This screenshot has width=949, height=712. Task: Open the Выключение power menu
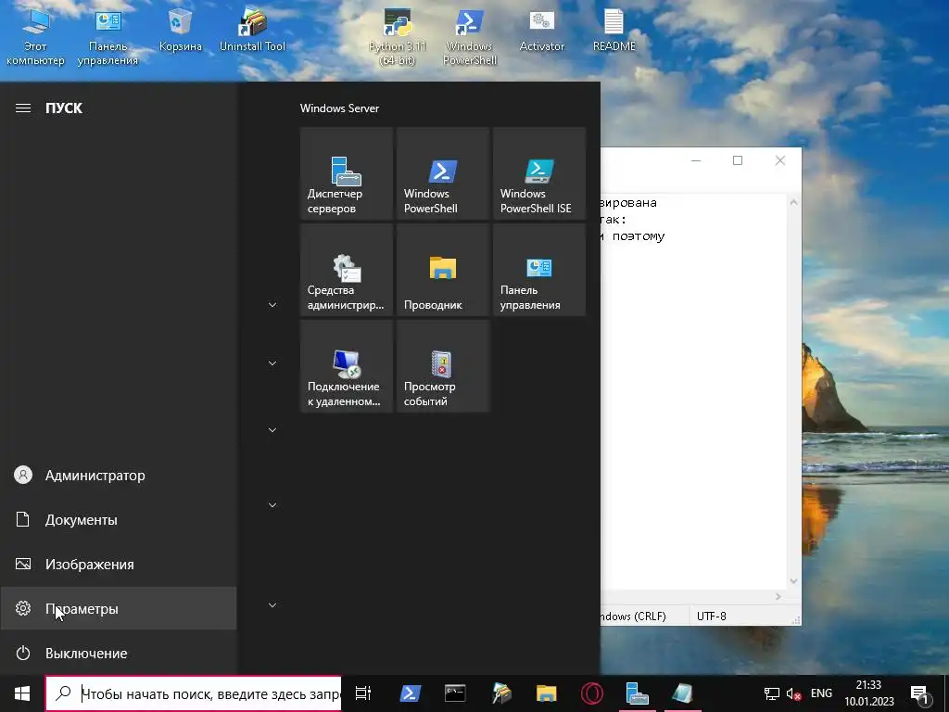(x=119, y=654)
